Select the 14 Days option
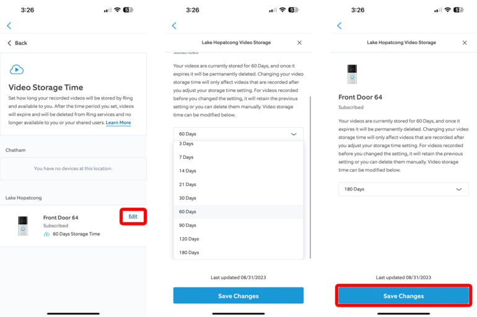This screenshot has width=477, height=317. 188,171
